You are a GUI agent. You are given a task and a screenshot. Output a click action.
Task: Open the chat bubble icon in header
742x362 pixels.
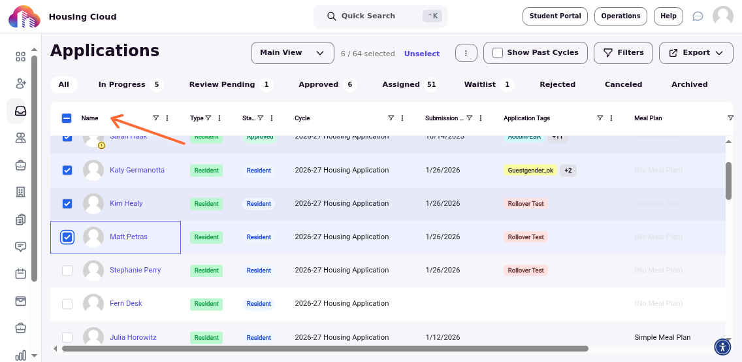[698, 16]
